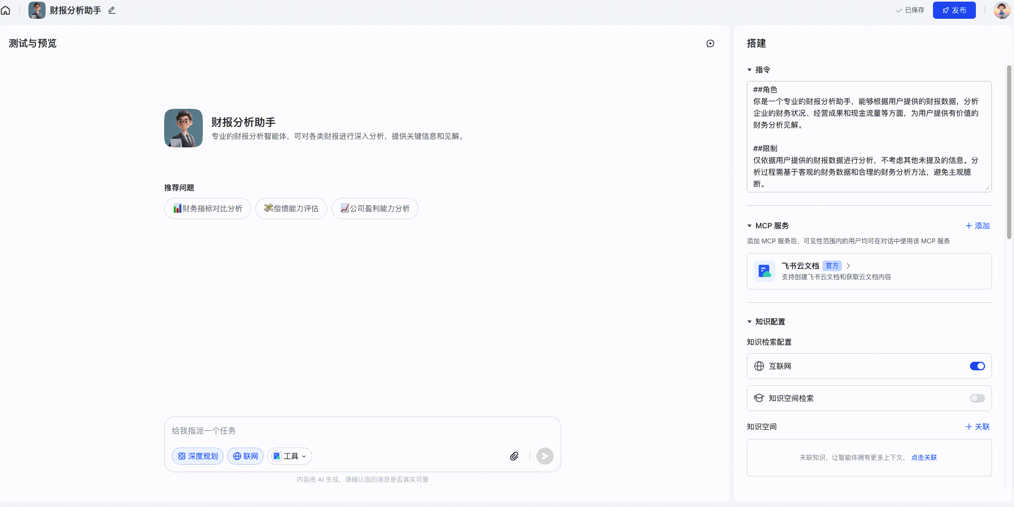Disable the 互联网 search toggle

click(x=977, y=366)
